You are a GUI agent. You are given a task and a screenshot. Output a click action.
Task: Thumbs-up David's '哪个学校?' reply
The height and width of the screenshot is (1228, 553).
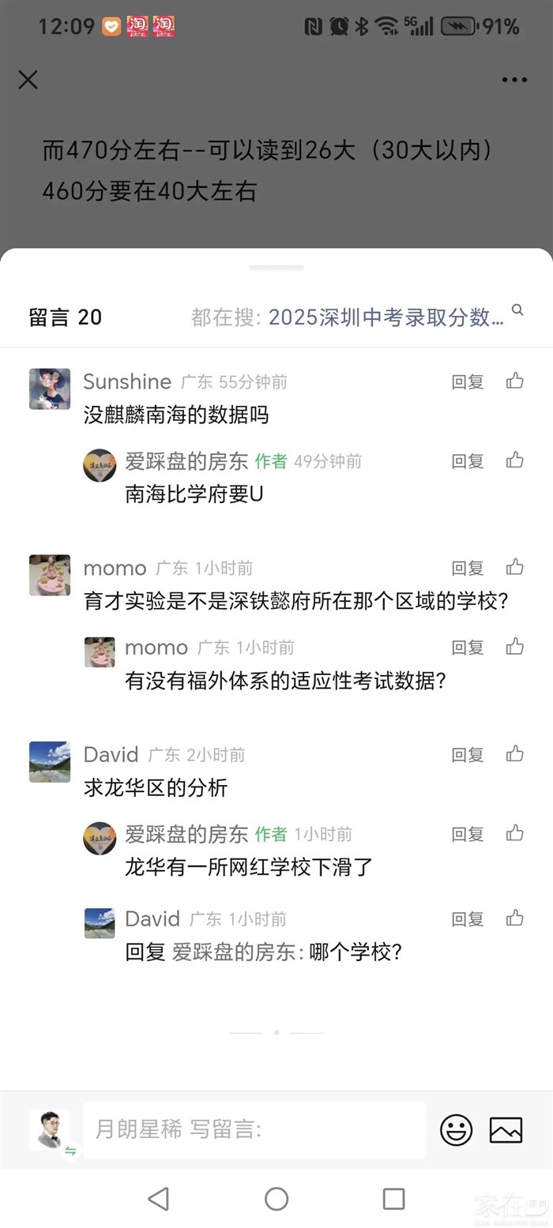point(515,918)
